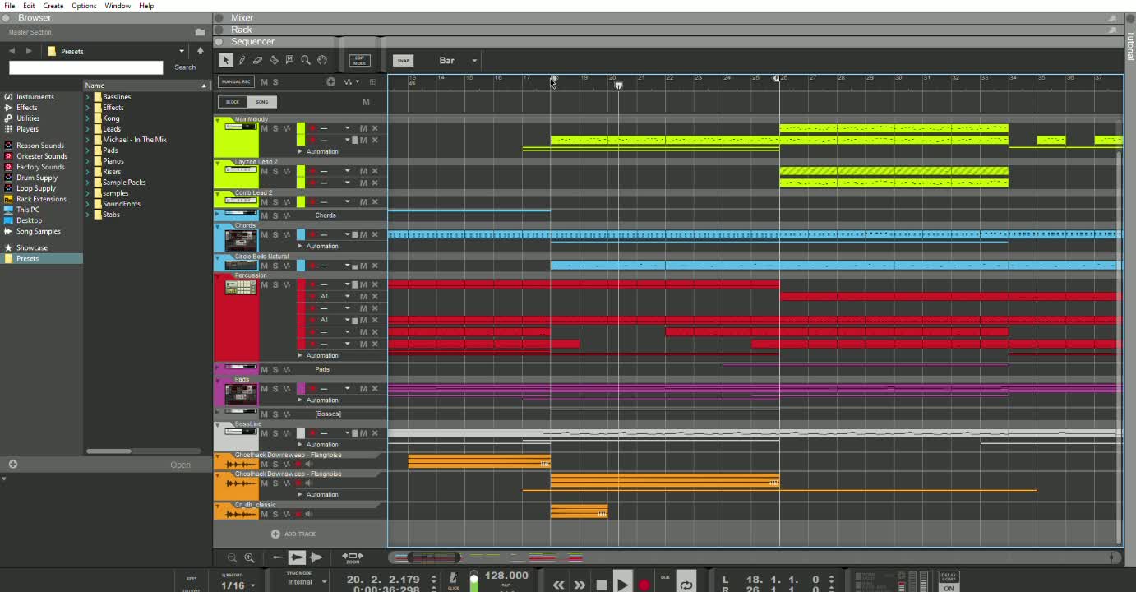Click the Fast Forward button in transport
The height and width of the screenshot is (592, 1136).
tap(580, 585)
